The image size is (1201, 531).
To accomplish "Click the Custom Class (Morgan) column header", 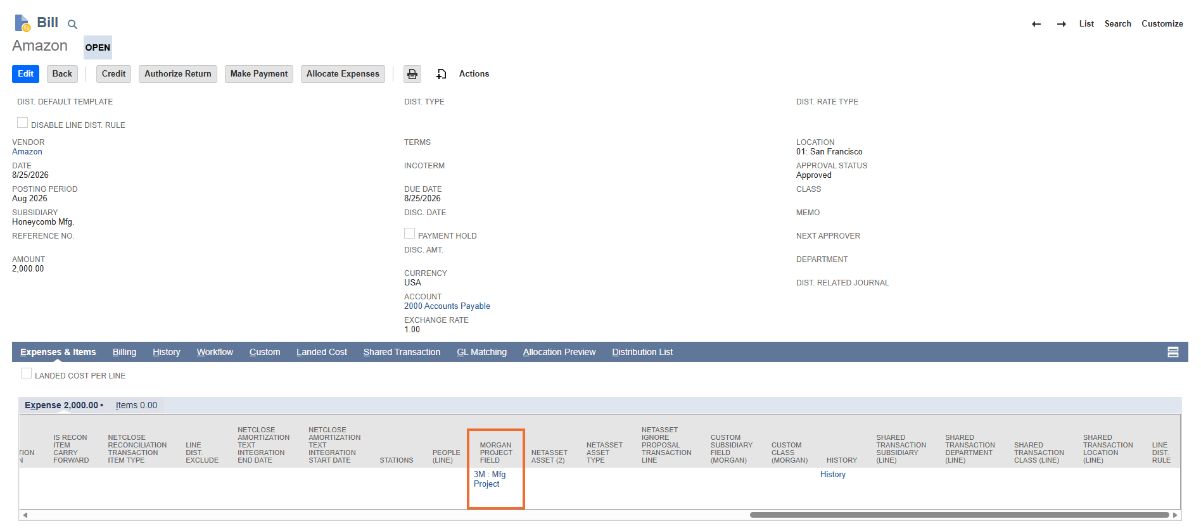I will (789, 453).
